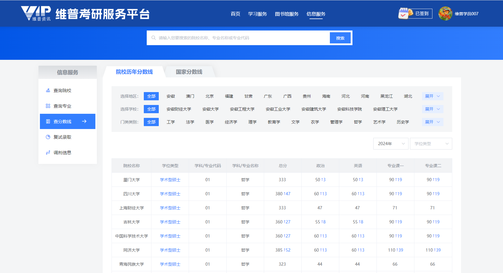Click the 中国科学技术大学 cell
503x273 pixels.
click(131, 236)
